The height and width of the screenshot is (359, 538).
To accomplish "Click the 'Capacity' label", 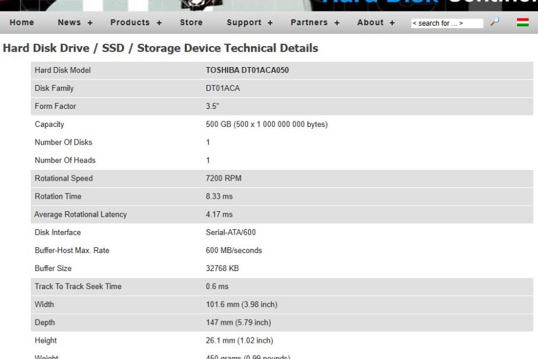I will pos(50,124).
